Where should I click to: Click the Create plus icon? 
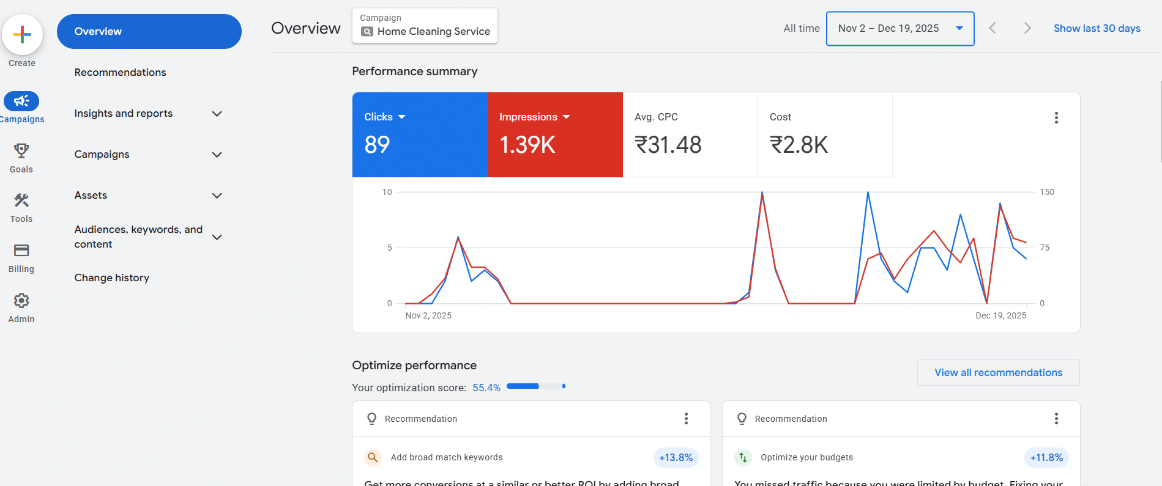22,35
